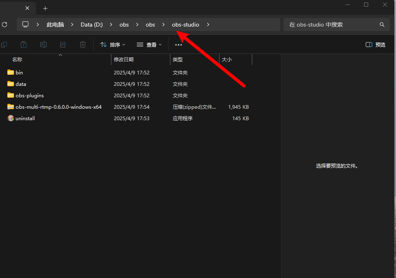Open the 查看 view dropdown
Viewport: 396px width, 278px height.
pos(149,45)
